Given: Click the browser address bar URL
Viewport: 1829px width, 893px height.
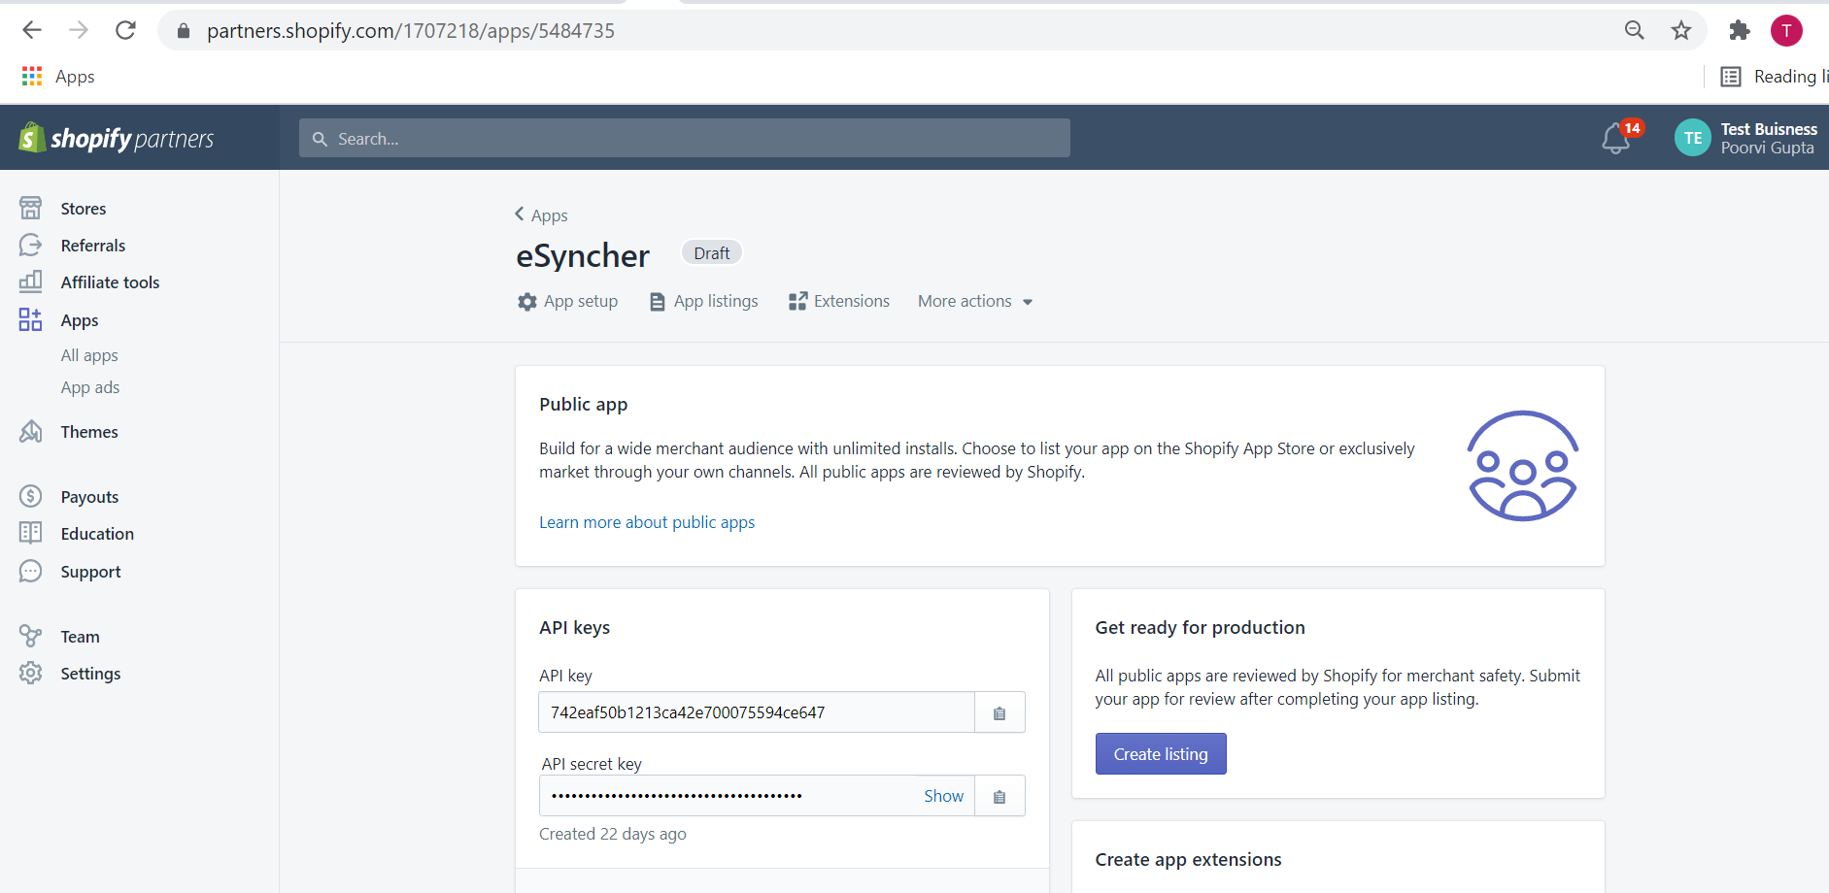Looking at the screenshot, I should coord(411,31).
